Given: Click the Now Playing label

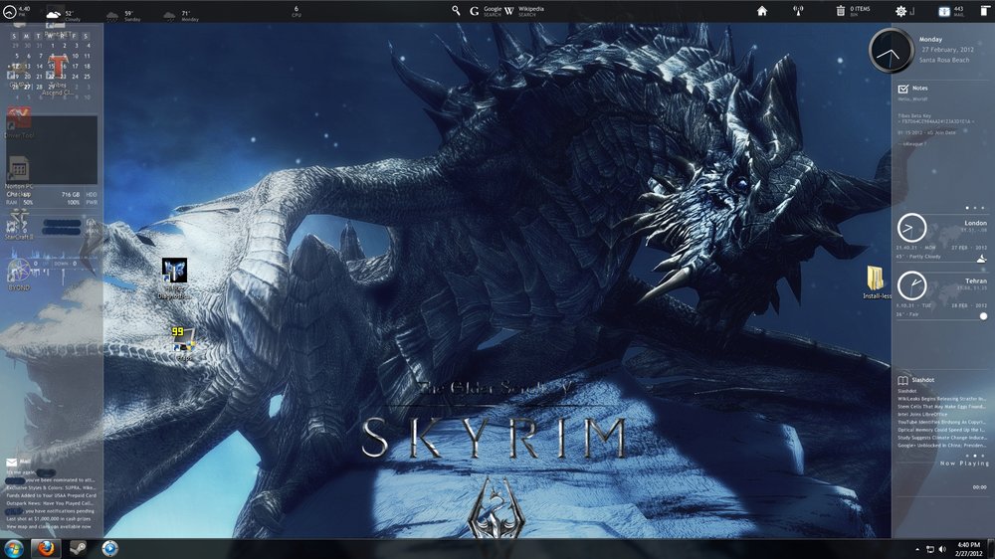Looking at the screenshot, I should [964, 464].
